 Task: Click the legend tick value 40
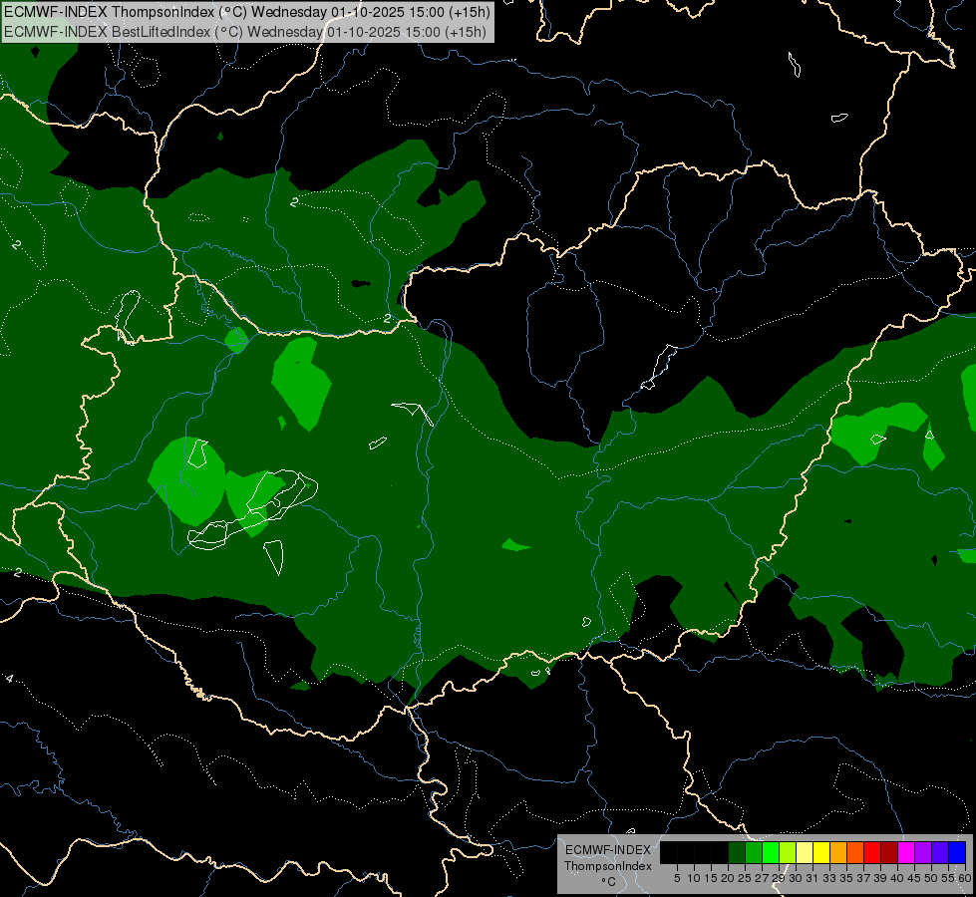[897, 878]
